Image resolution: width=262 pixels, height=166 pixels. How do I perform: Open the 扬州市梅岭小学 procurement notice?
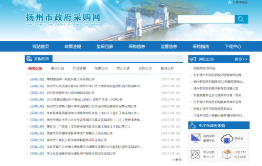[94, 120]
